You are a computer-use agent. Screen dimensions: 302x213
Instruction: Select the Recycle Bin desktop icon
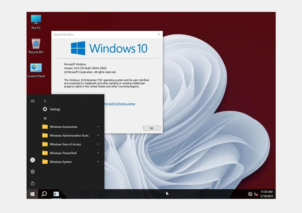point(36,46)
